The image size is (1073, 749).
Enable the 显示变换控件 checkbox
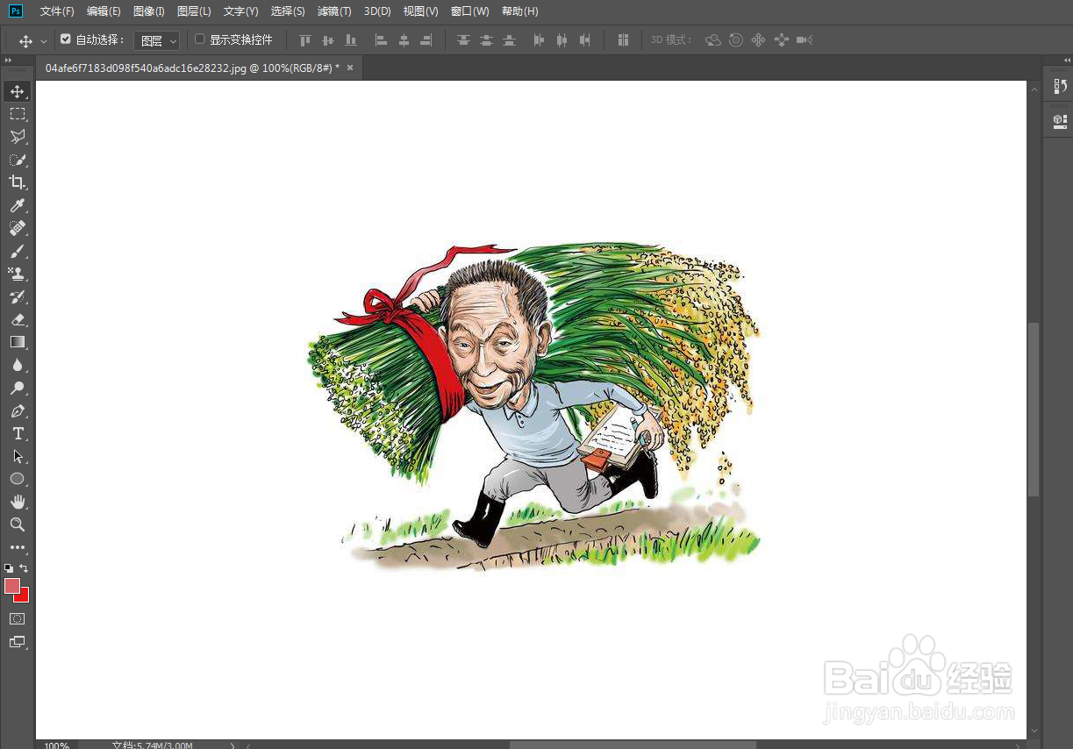pyautogui.click(x=199, y=39)
